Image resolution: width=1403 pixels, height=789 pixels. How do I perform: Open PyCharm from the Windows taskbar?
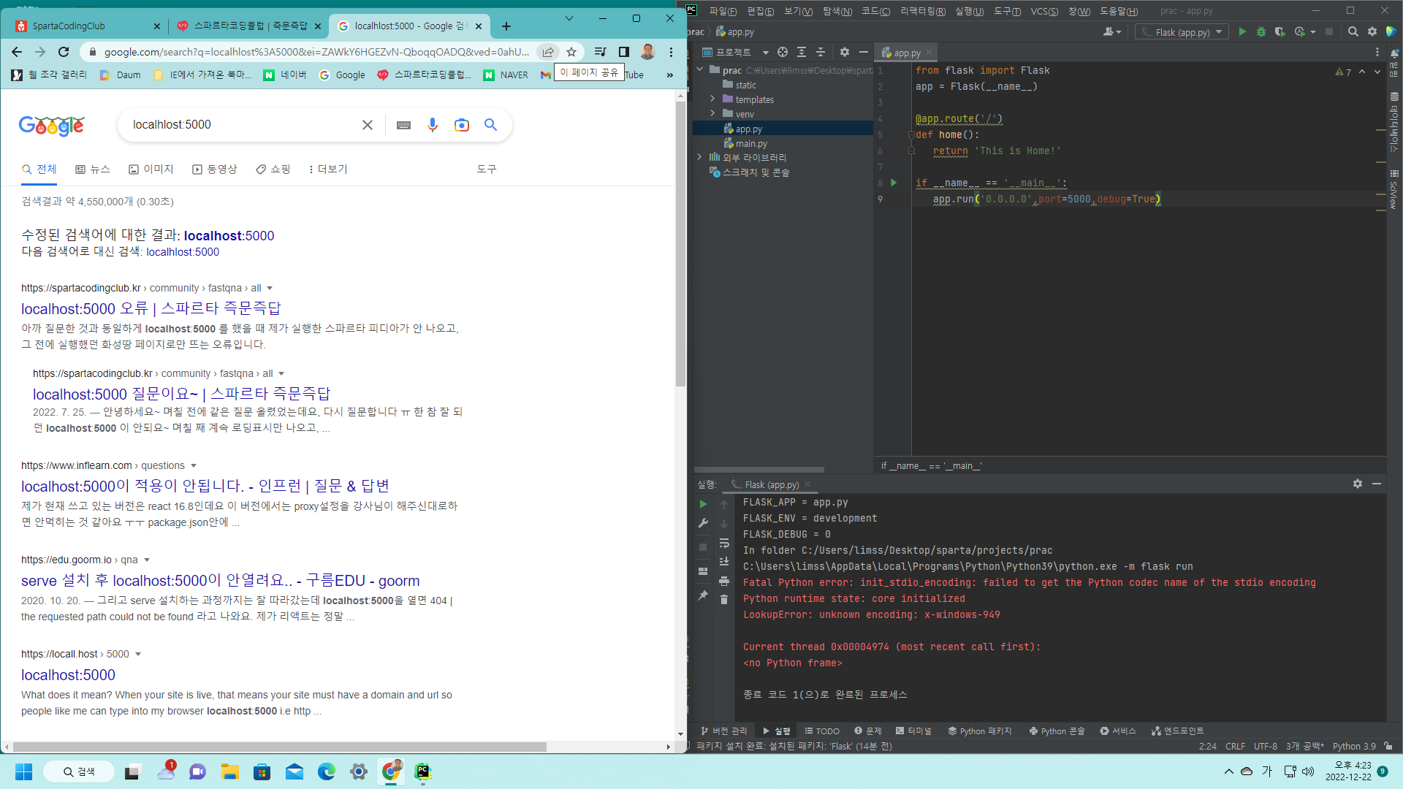coord(423,771)
